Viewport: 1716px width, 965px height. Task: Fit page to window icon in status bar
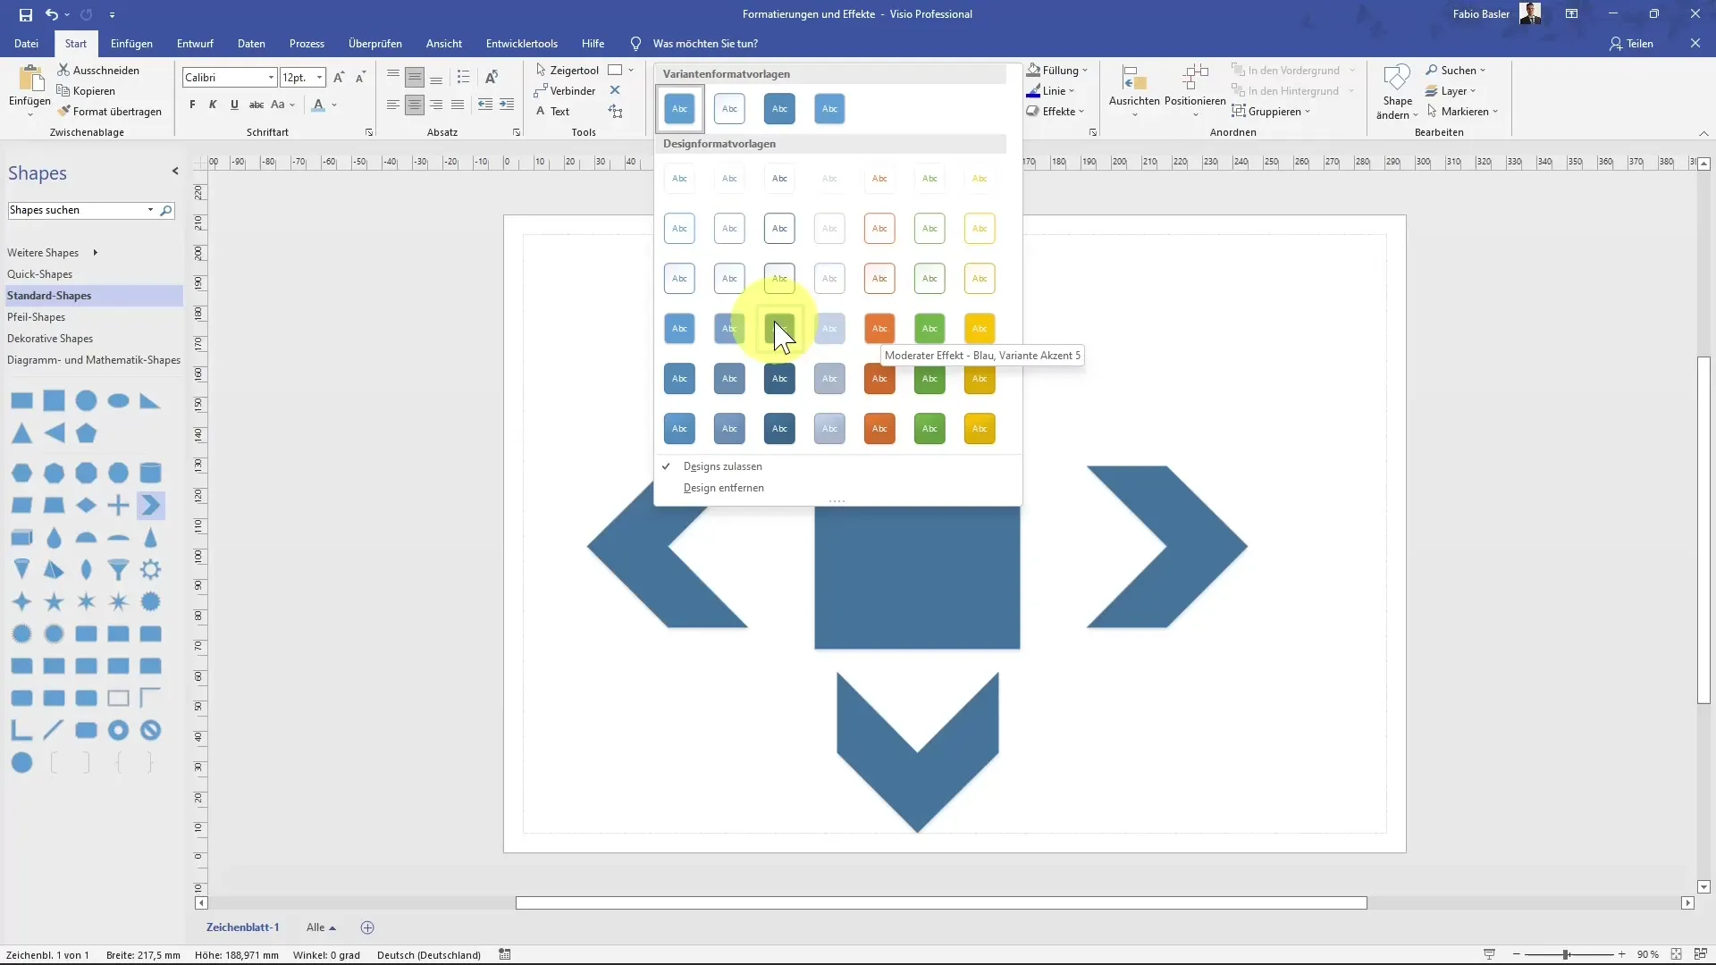point(1676,954)
